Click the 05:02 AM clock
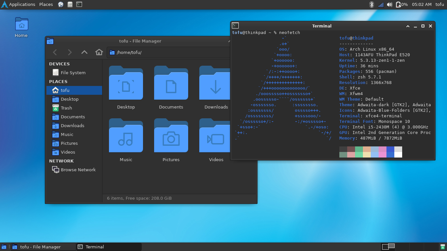The height and width of the screenshot is (251, 447). pyautogui.click(x=422, y=5)
